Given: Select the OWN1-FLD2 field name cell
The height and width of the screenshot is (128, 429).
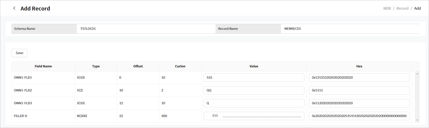Looking at the screenshot, I should point(23,90).
